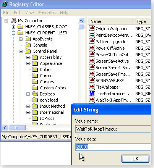
Task: Select the Cursors folder icon
Action: (x=35, y=82)
